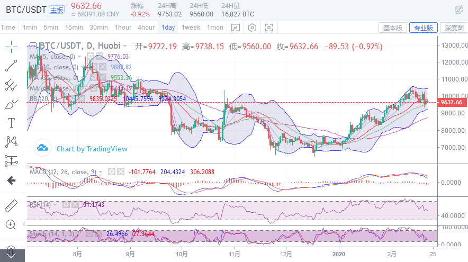
Task: Expand the BTC/USDT, D, Huobi title dropdown
Action: click(125, 46)
